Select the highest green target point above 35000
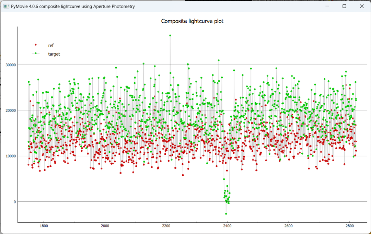 (x=170, y=35)
